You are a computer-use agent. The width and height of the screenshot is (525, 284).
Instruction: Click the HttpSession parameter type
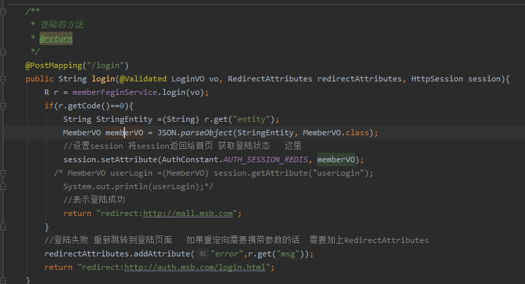coord(437,79)
